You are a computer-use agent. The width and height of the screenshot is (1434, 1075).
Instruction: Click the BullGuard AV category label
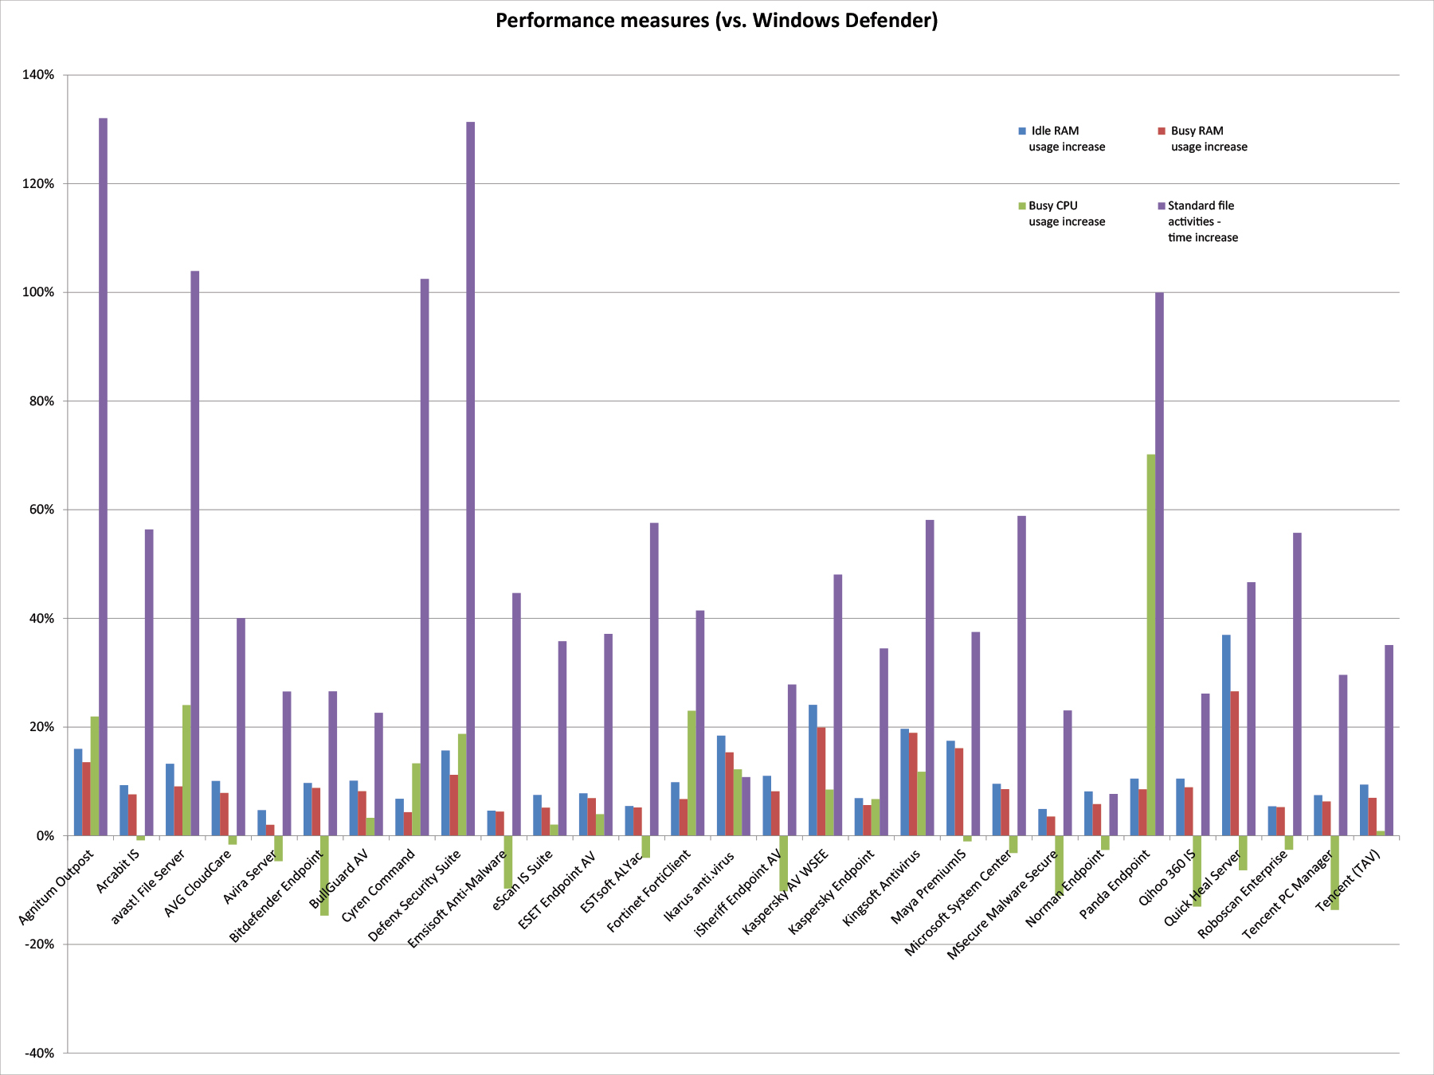pos(339,878)
